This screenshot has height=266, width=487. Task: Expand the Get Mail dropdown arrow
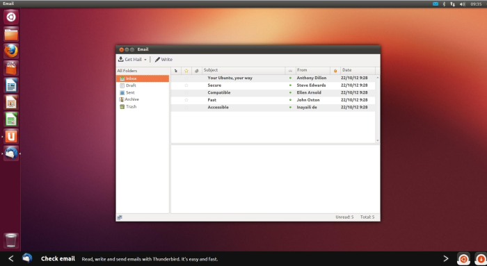pyautogui.click(x=145, y=60)
